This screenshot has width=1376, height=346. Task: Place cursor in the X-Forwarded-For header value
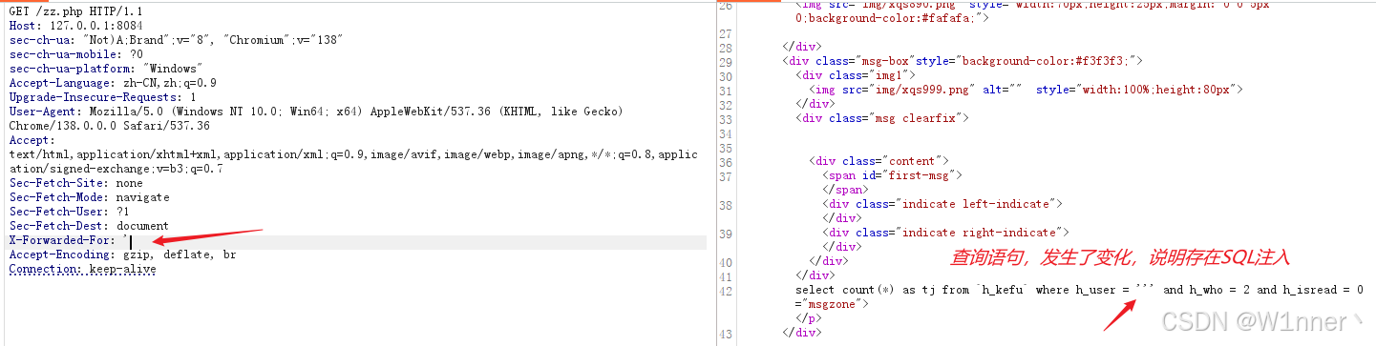128,241
